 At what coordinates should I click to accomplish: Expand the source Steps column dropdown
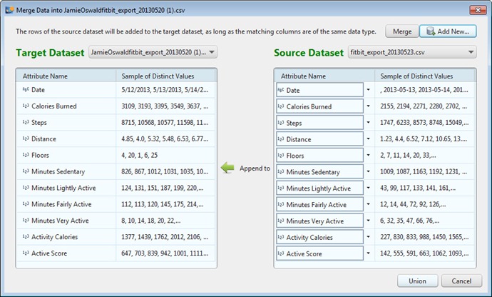pos(368,123)
